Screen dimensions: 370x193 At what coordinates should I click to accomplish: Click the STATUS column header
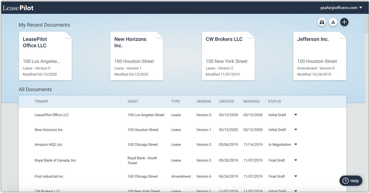point(274,101)
